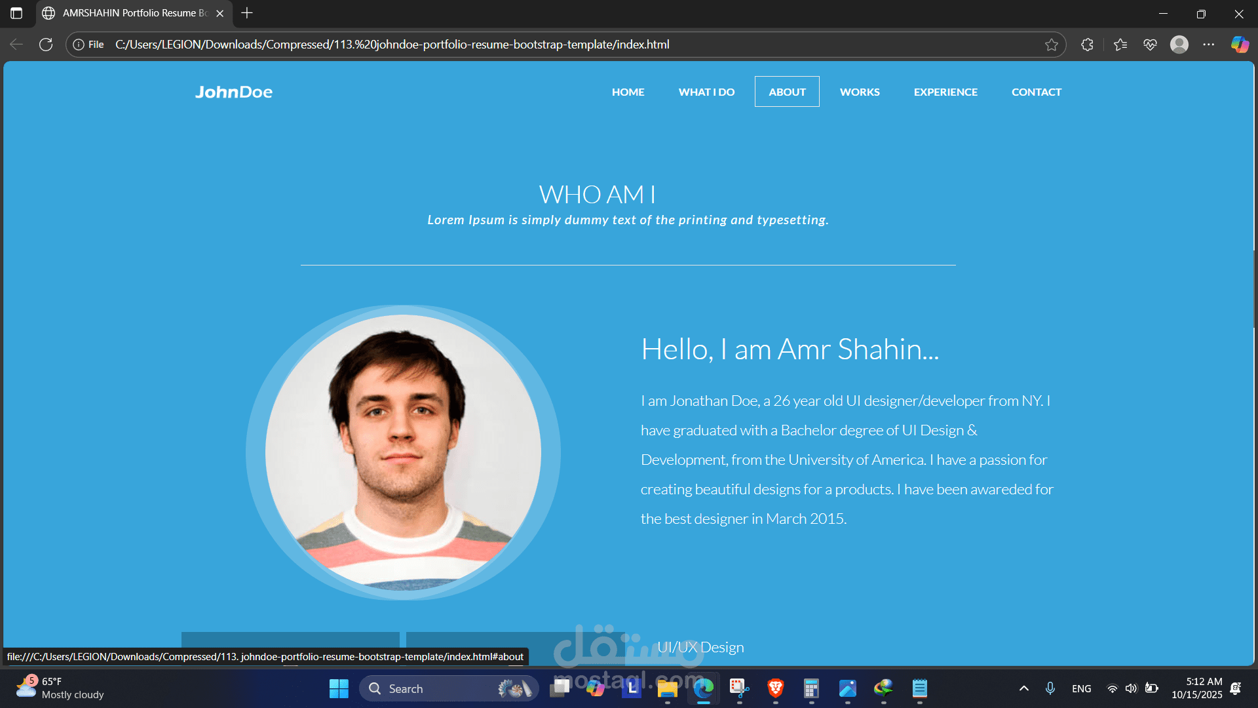Screen dimensions: 1258x708
Task: Select the WHAT I DO nav item
Action: click(706, 92)
